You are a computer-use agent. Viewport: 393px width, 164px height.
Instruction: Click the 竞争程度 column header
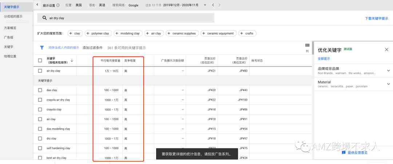[x=129, y=60]
